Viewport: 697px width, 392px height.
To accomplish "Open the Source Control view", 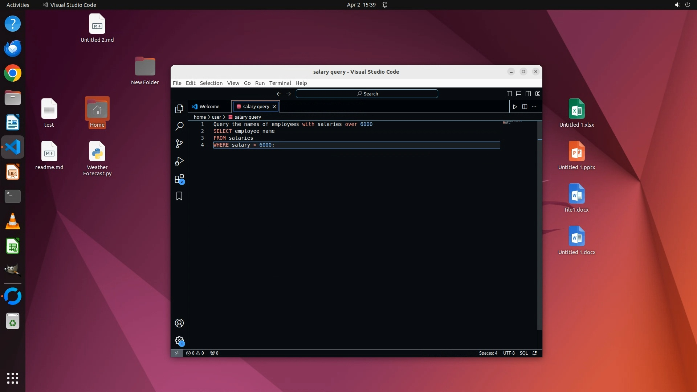I will [179, 144].
